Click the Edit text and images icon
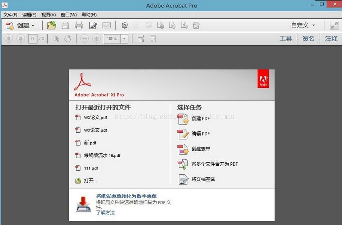 (93, 25)
